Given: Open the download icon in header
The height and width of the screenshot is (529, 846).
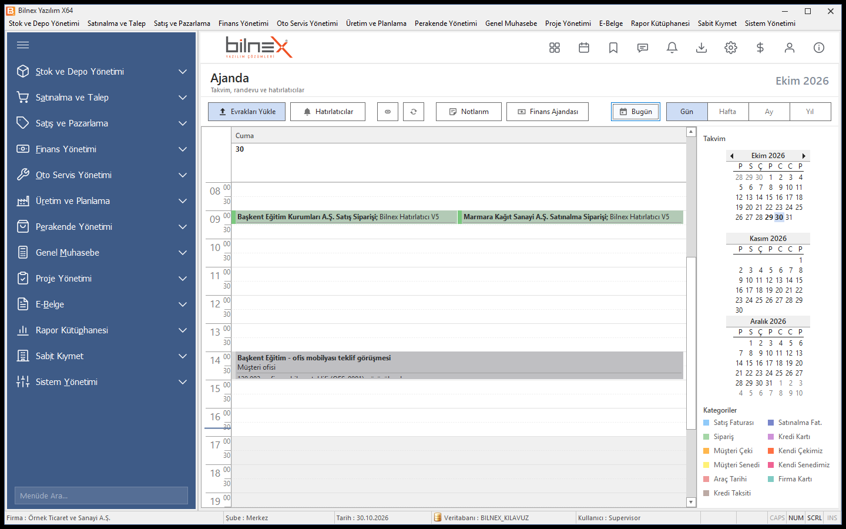Looking at the screenshot, I should (x=701, y=48).
